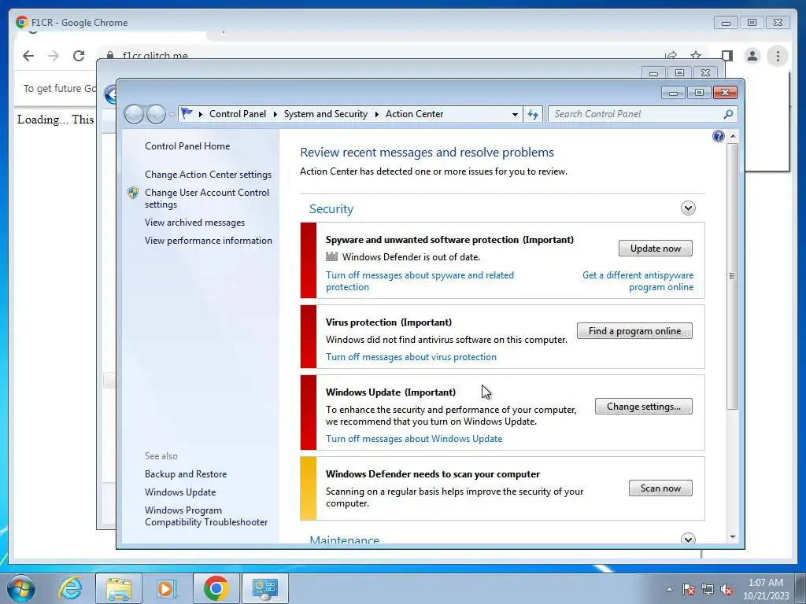
Task: Open Chrome share page icon
Action: (671, 55)
